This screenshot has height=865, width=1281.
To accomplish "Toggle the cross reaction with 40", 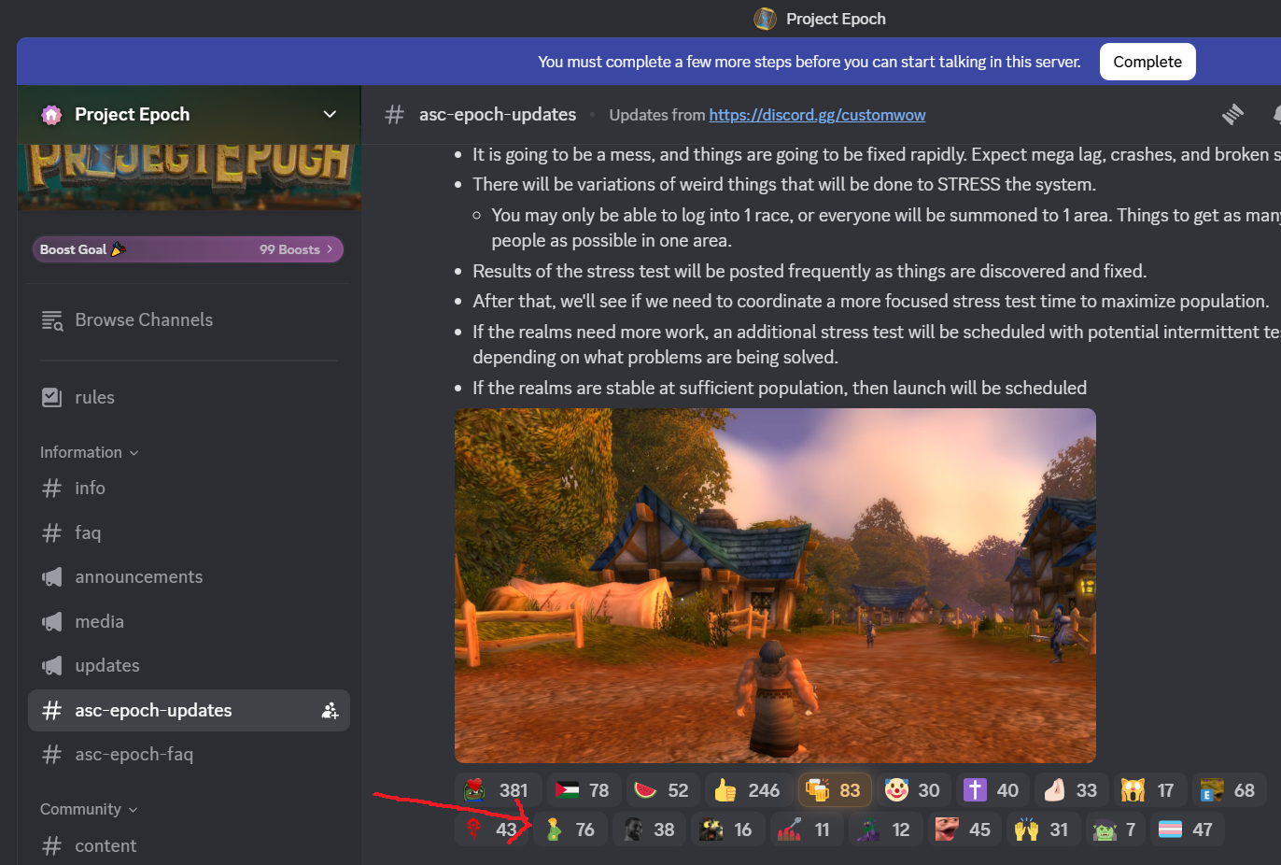I will tap(992, 790).
